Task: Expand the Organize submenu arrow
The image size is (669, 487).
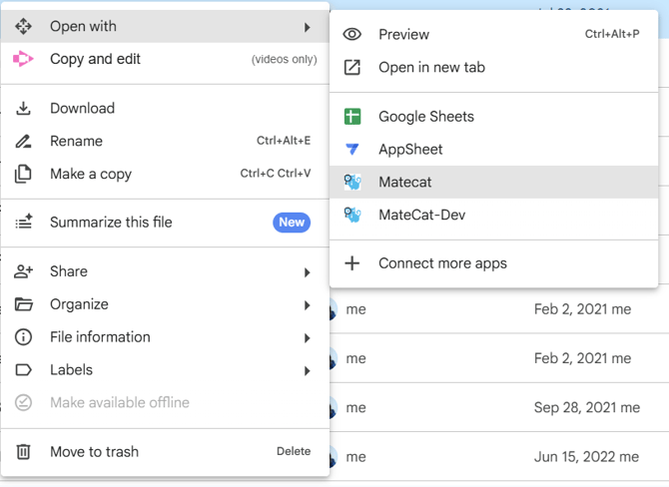Action: (x=308, y=305)
